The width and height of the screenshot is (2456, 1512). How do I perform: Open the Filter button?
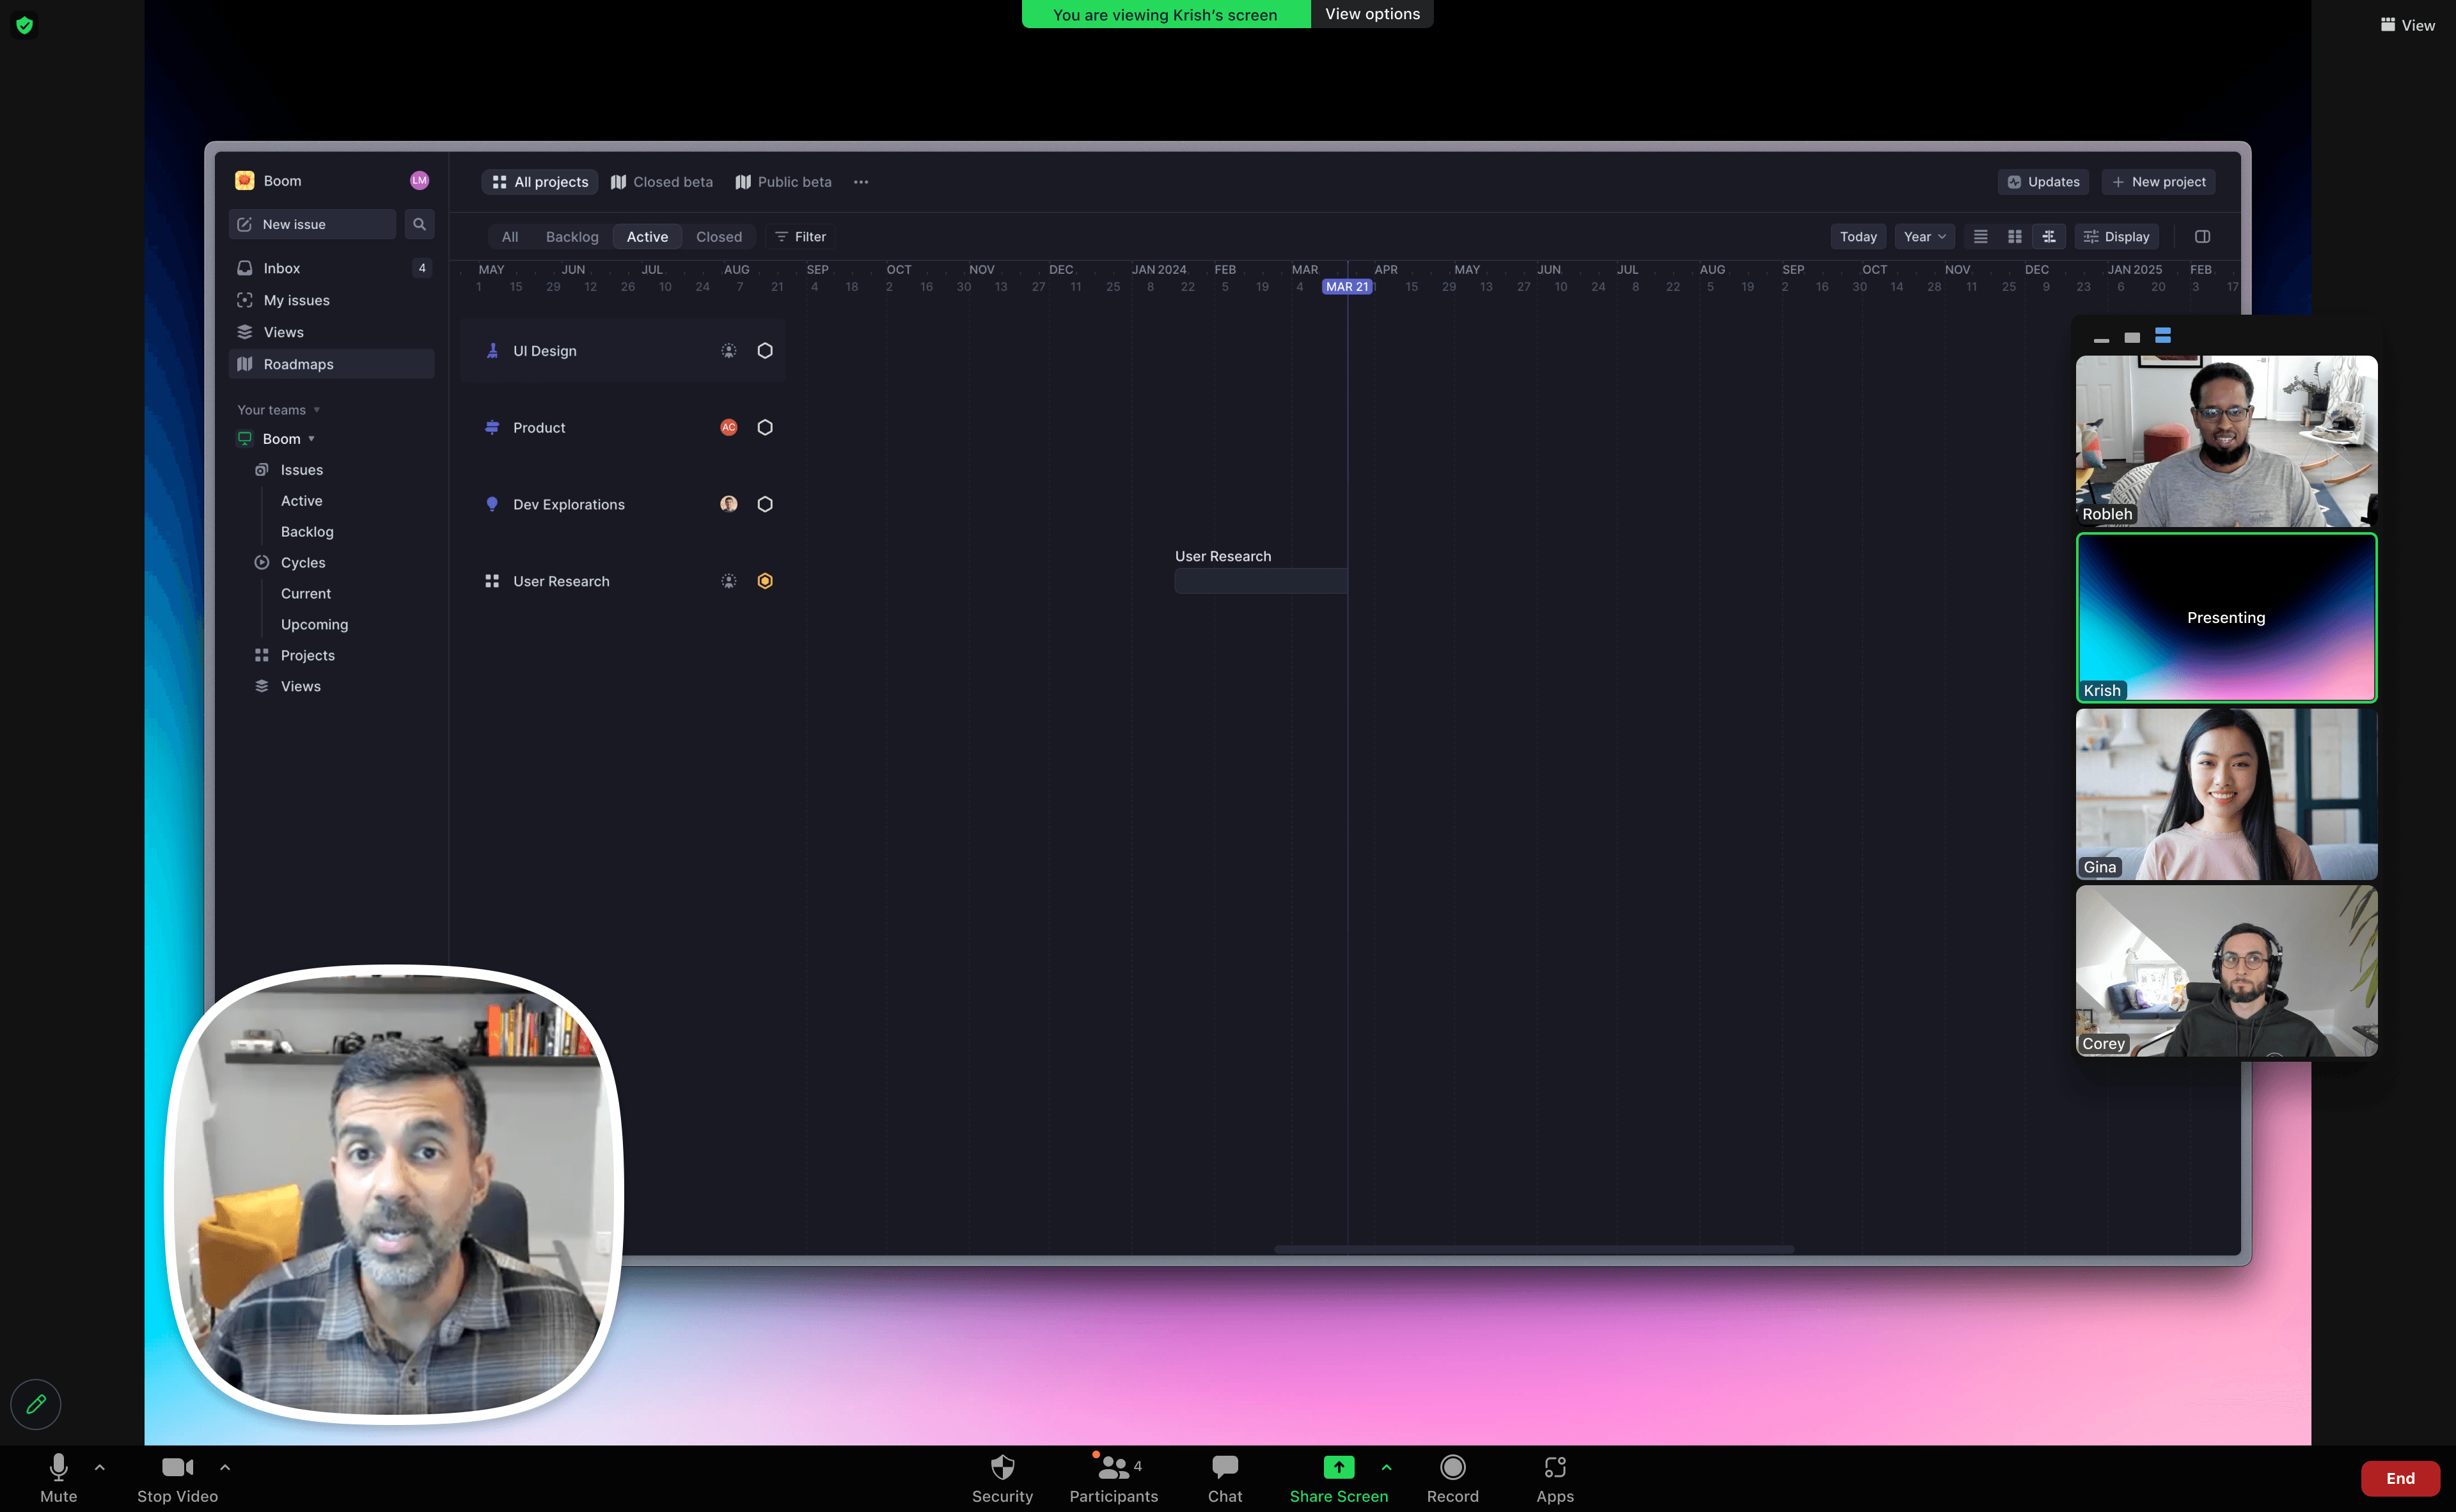(800, 237)
